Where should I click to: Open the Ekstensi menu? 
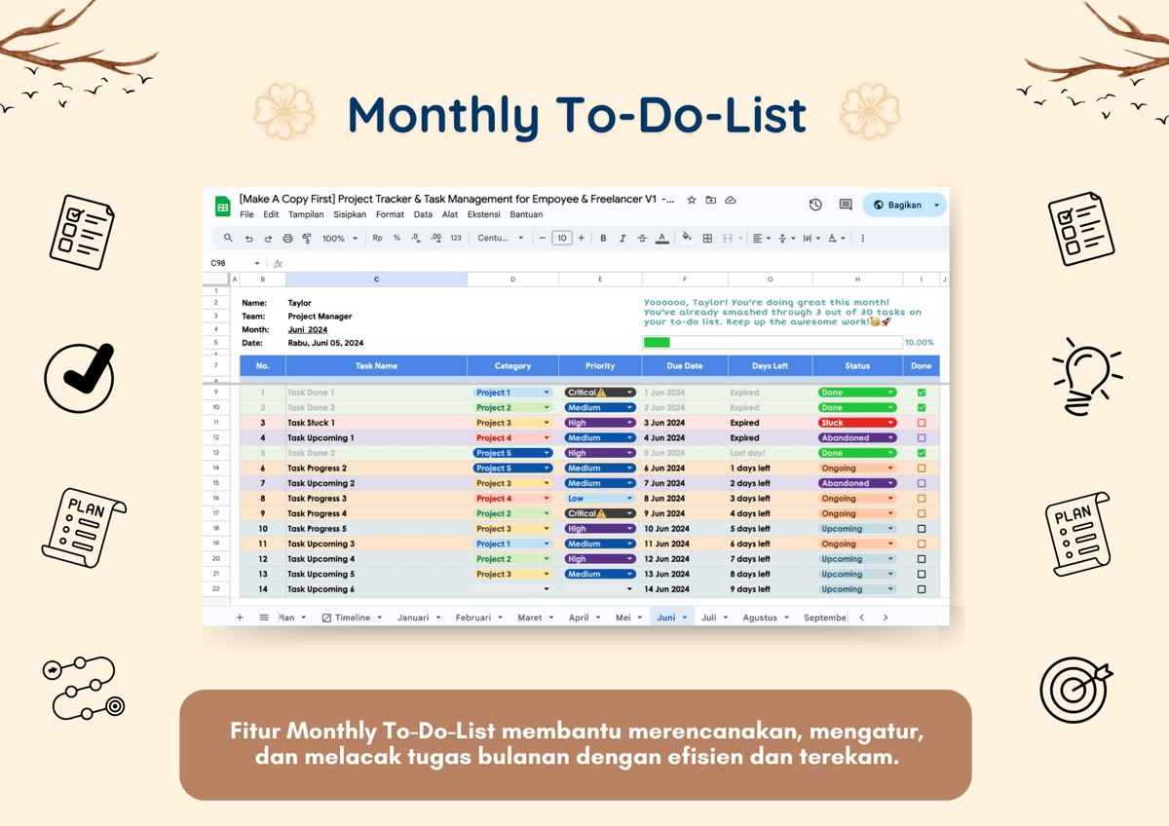484,214
